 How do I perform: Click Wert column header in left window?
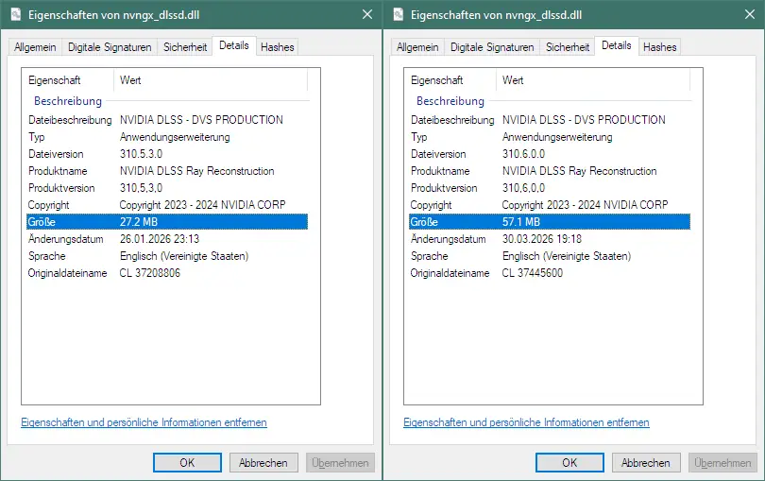click(x=211, y=80)
